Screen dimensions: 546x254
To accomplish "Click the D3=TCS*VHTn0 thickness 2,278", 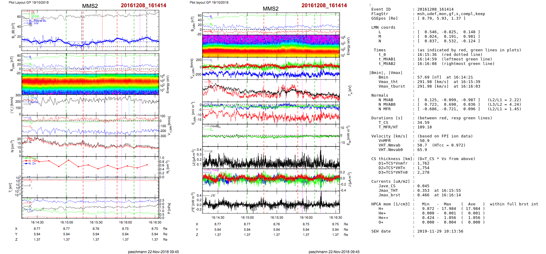I will click(423, 172).
